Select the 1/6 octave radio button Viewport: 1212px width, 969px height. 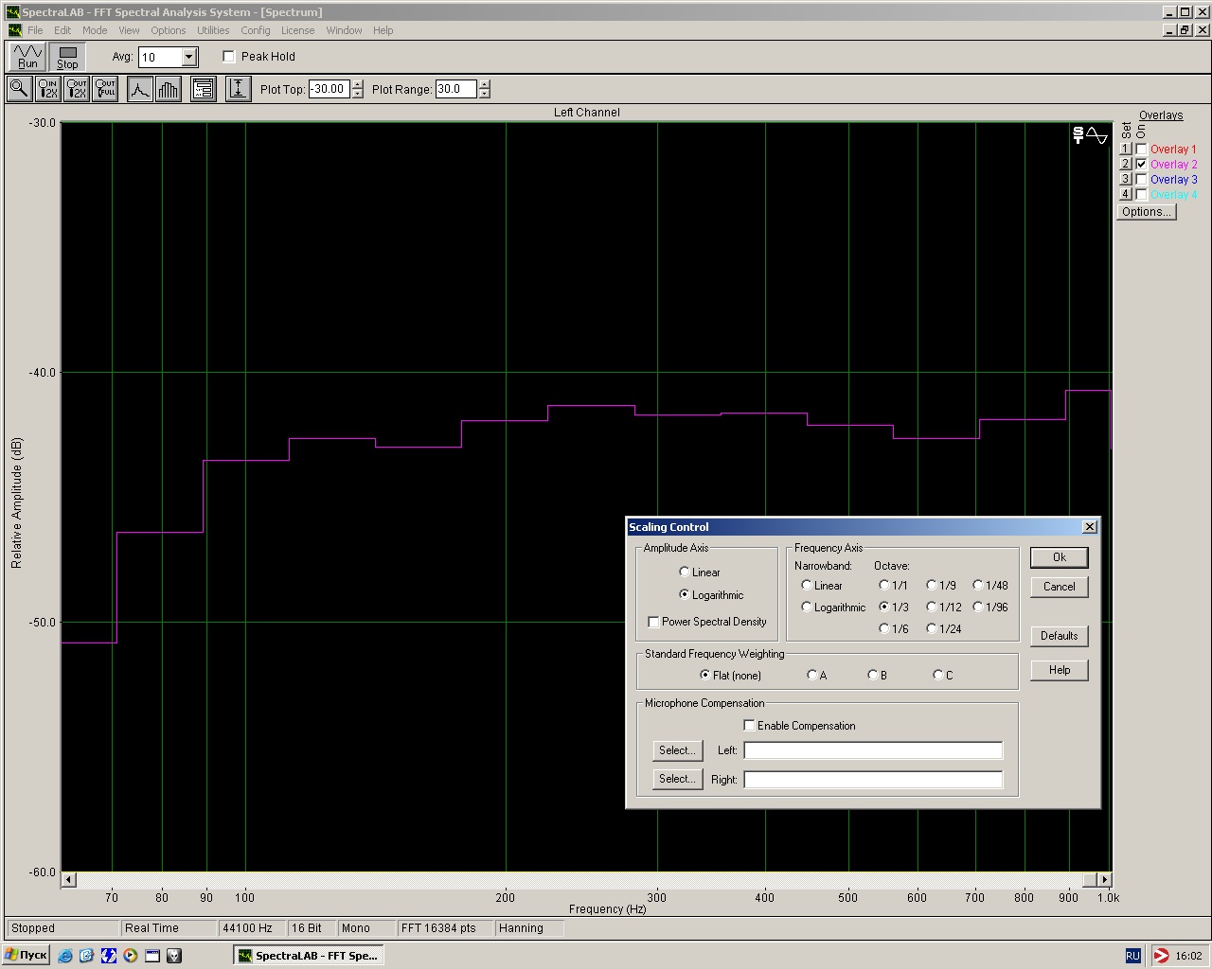click(884, 628)
